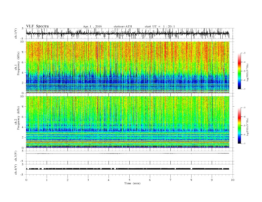Screen dimensions: 262x202
Task: Click the "10" kHz tick on ch.2 frequency axis
Action: click(22, 96)
